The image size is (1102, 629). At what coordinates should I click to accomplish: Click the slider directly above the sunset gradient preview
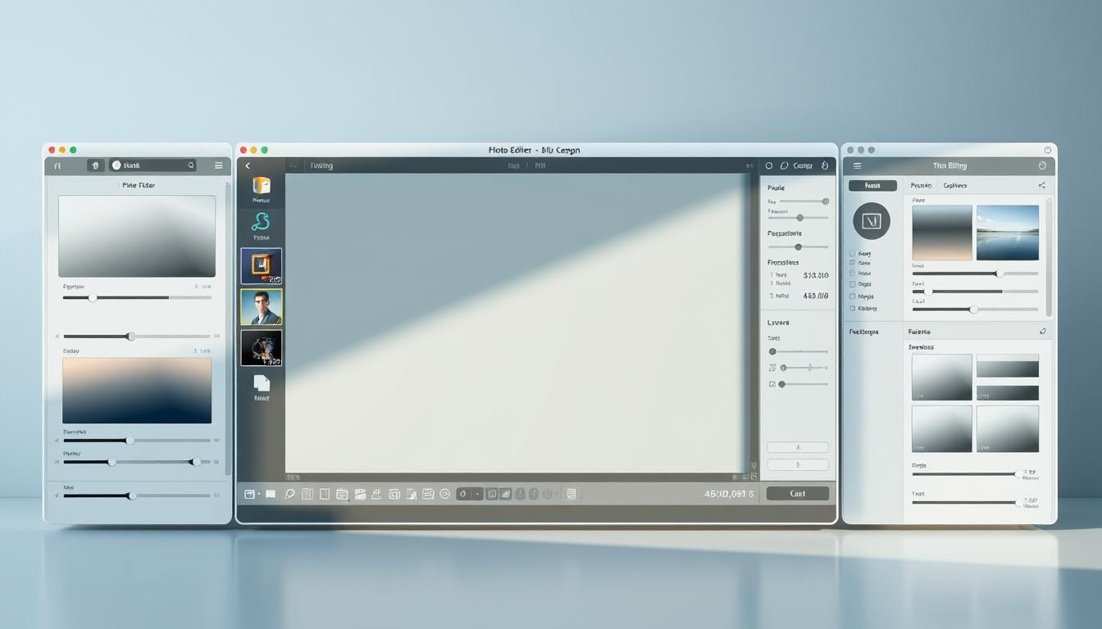pos(137,336)
